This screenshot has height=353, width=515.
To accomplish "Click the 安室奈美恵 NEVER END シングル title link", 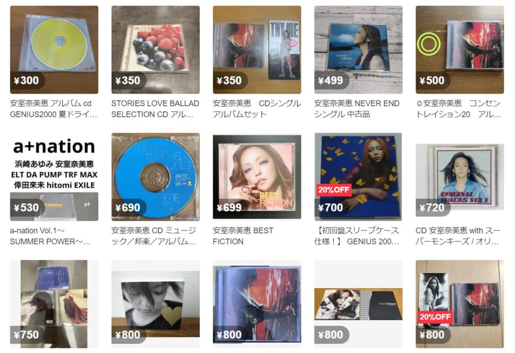I will pyautogui.click(x=357, y=109).
